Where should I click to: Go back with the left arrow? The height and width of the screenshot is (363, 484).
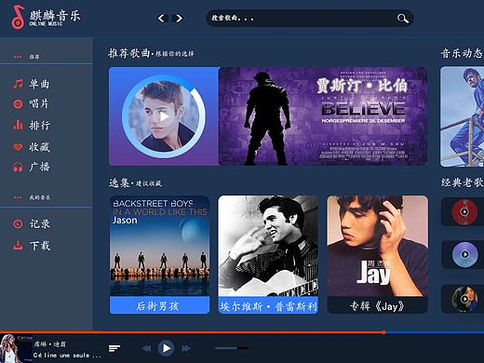click(161, 19)
